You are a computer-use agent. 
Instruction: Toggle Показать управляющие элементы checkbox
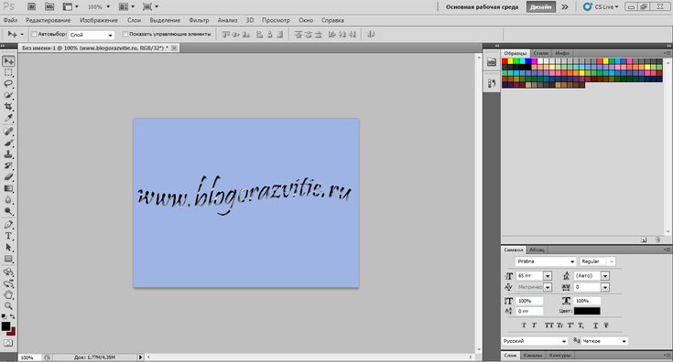point(125,34)
